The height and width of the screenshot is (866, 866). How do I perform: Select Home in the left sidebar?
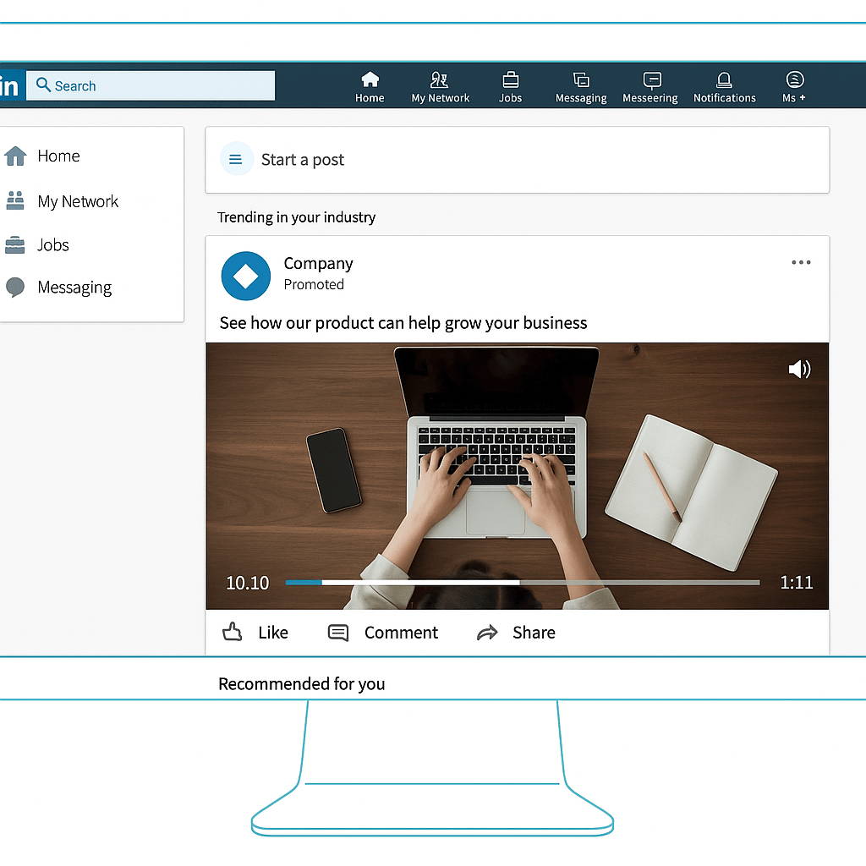point(58,156)
